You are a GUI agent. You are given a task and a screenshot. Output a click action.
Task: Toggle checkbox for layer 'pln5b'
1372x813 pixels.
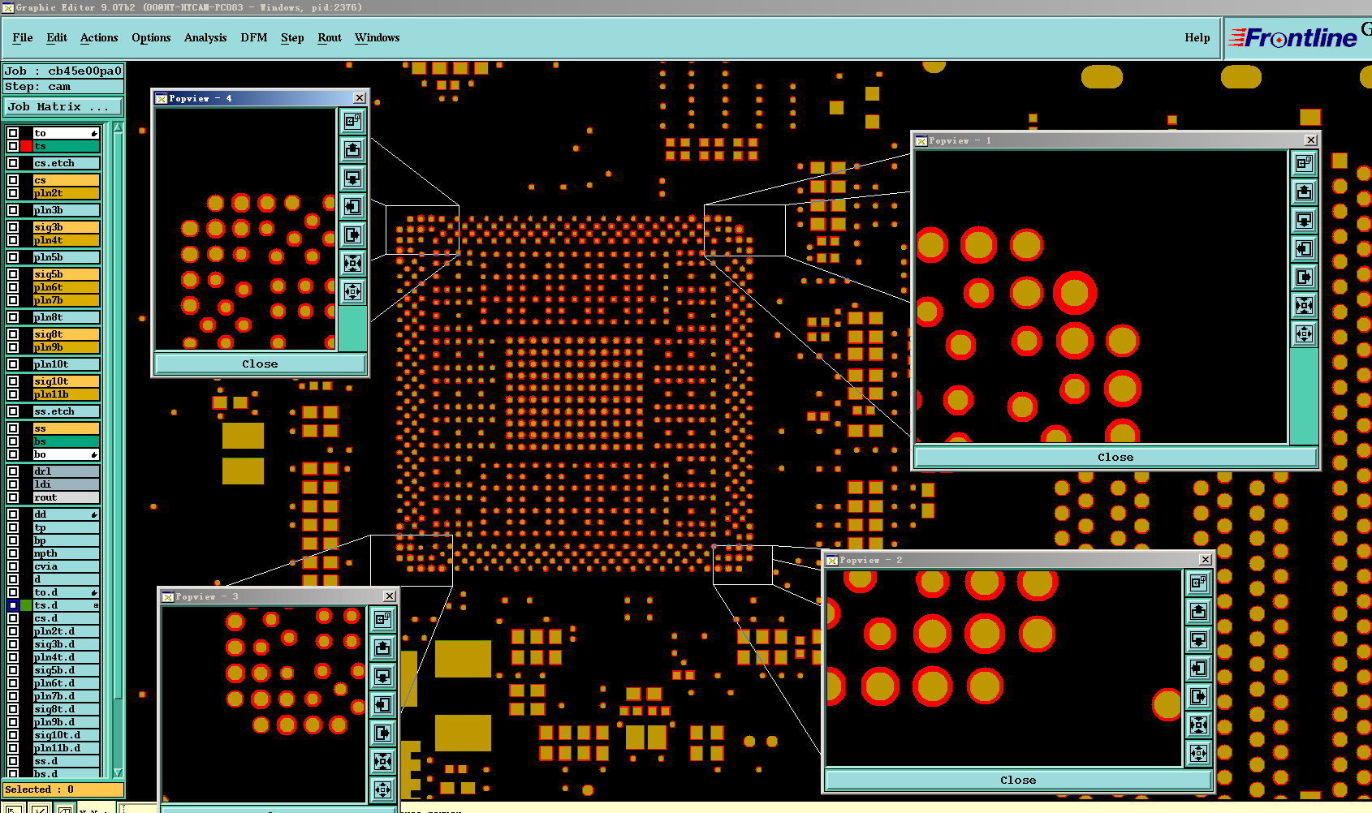[x=13, y=257]
